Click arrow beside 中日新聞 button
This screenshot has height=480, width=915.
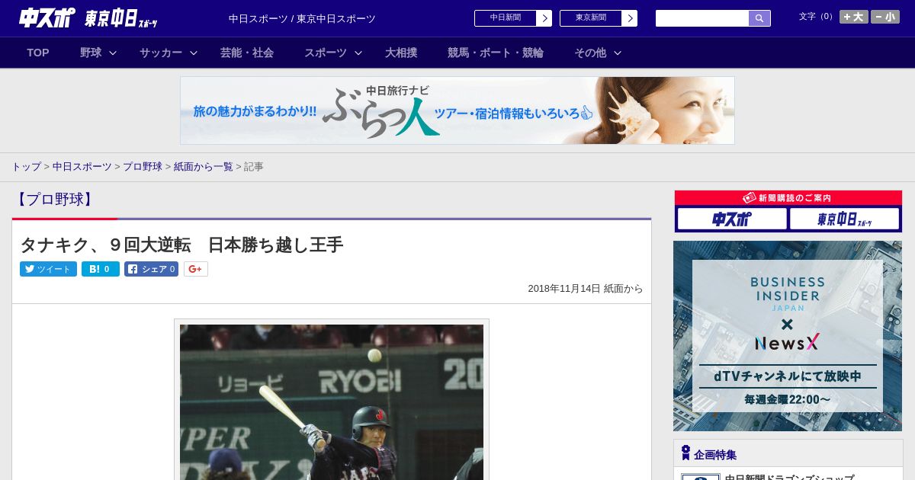(x=544, y=18)
